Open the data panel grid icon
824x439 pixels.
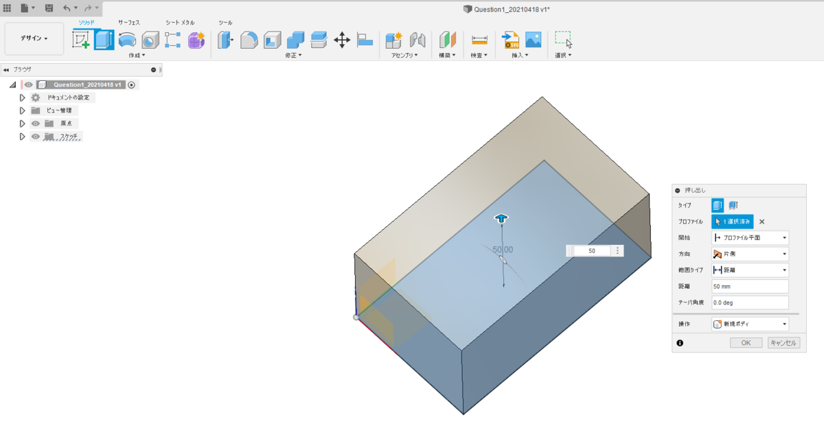click(8, 8)
